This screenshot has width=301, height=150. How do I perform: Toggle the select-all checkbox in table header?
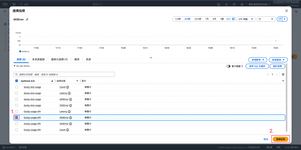coord(16,81)
